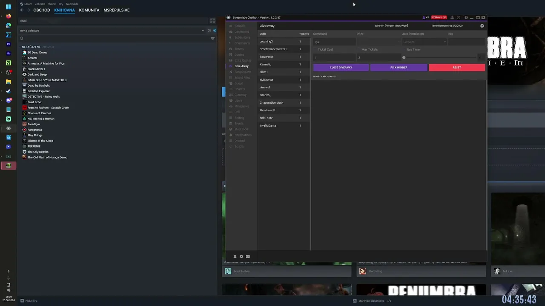This screenshot has height=306, width=545.
Task: Go back with Steam's back arrow
Action: 22,10
